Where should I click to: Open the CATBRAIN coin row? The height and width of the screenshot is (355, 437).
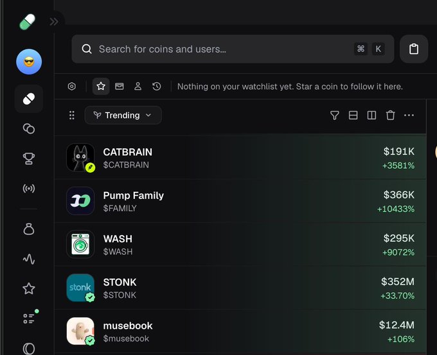pyautogui.click(x=240, y=158)
